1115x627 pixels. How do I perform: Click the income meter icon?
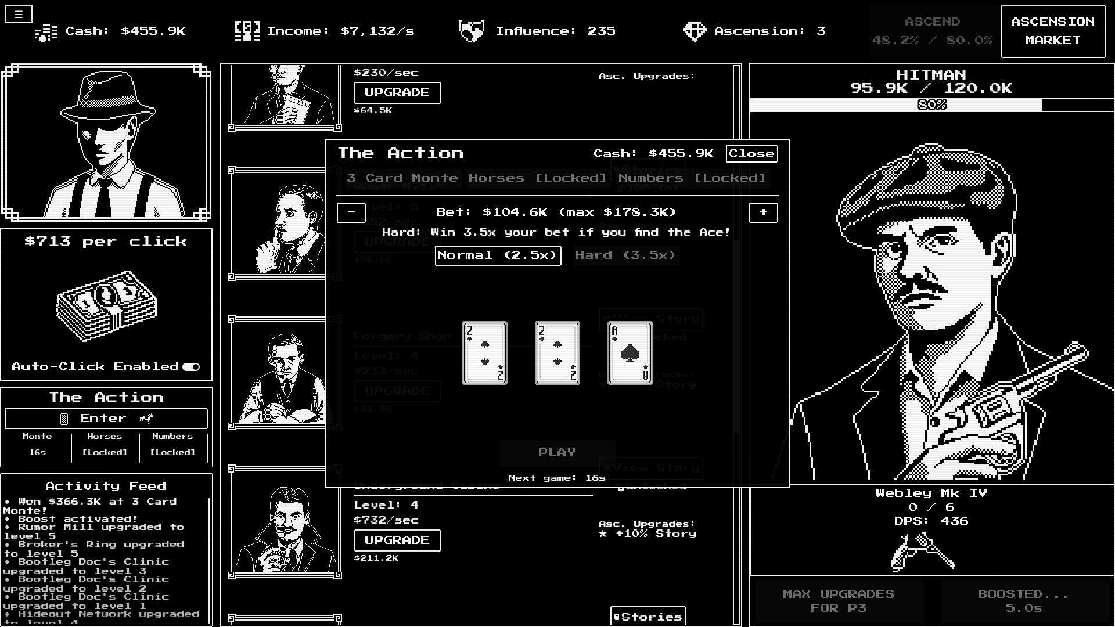click(247, 31)
